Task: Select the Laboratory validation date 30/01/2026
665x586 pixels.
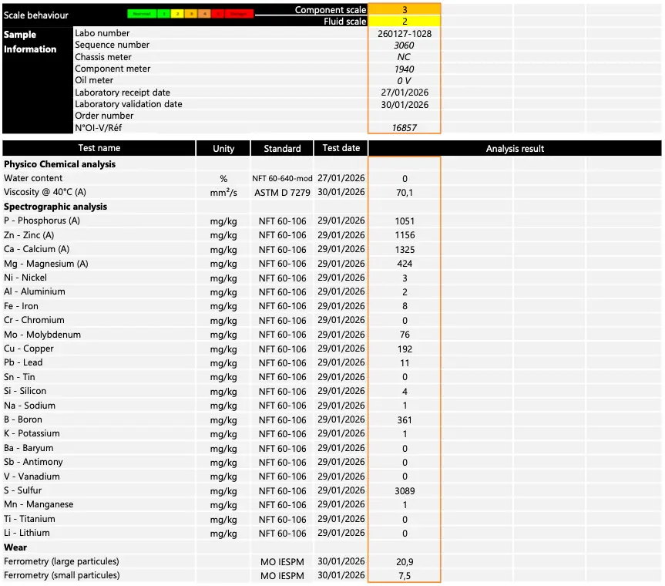Action: [x=405, y=105]
